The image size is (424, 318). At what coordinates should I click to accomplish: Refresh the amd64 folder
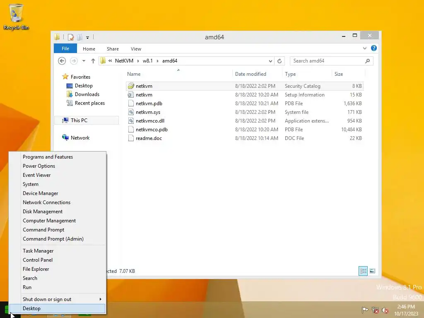(279, 61)
